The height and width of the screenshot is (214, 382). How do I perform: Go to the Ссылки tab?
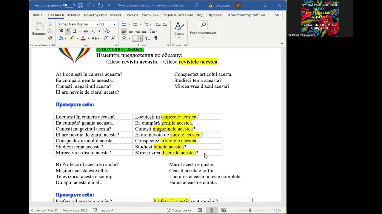[x=131, y=15]
